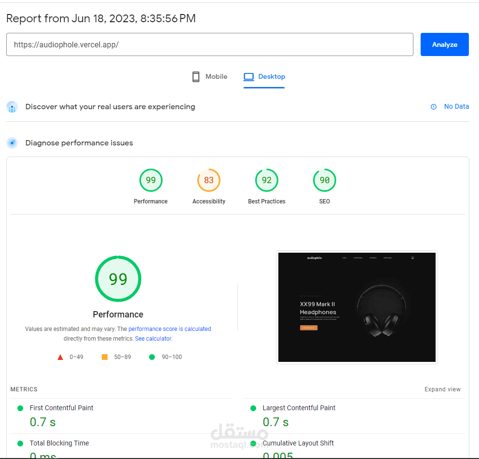
Task: Select the SEO 90 score gauge
Action: (325, 180)
